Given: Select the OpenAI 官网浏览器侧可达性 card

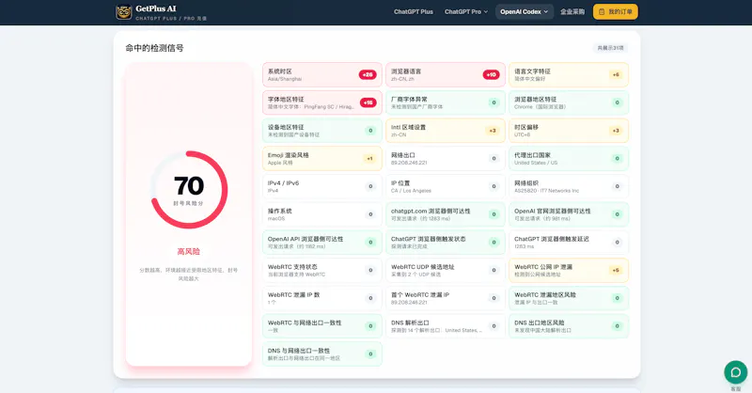Looking at the screenshot, I should (x=569, y=214).
